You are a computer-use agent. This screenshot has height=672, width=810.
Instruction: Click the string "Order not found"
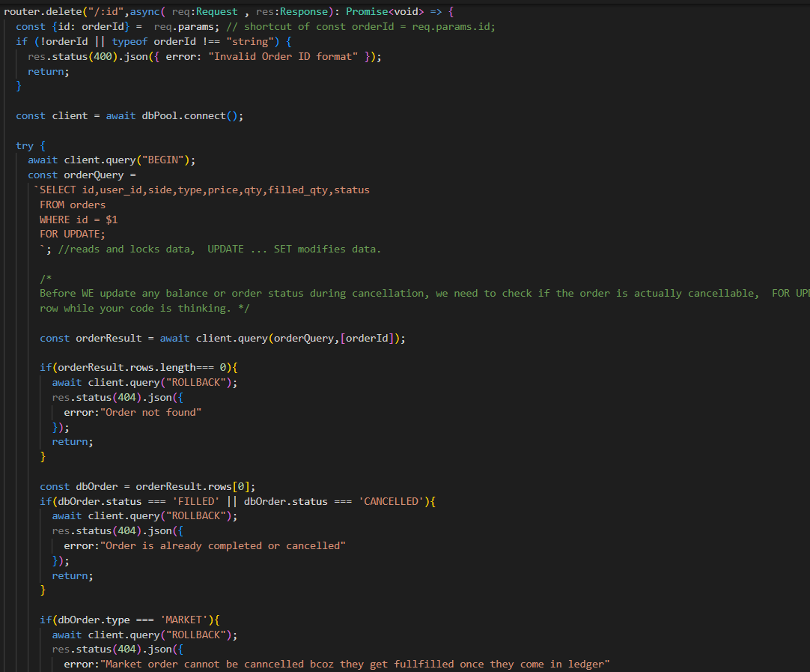pos(150,413)
